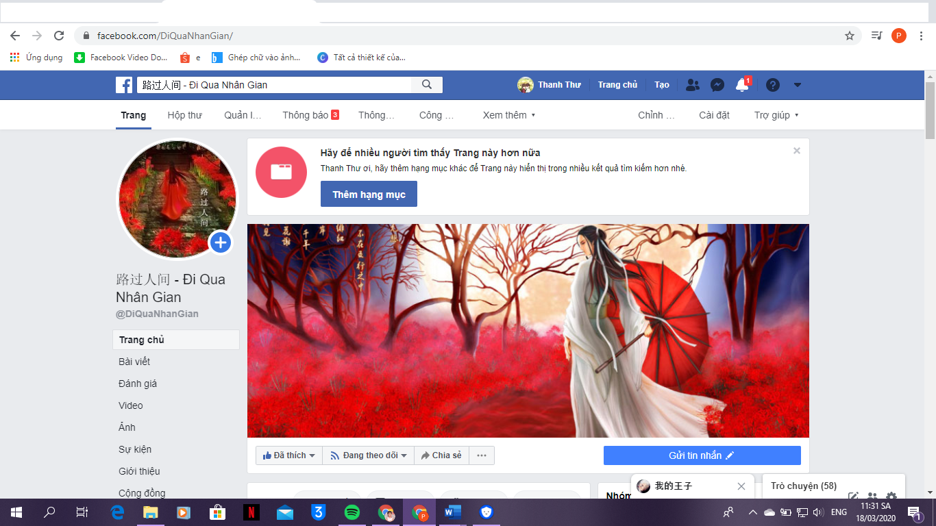Open the Ghép chữ vào ảnh bookmark
This screenshot has height=526, width=936.
pos(256,58)
